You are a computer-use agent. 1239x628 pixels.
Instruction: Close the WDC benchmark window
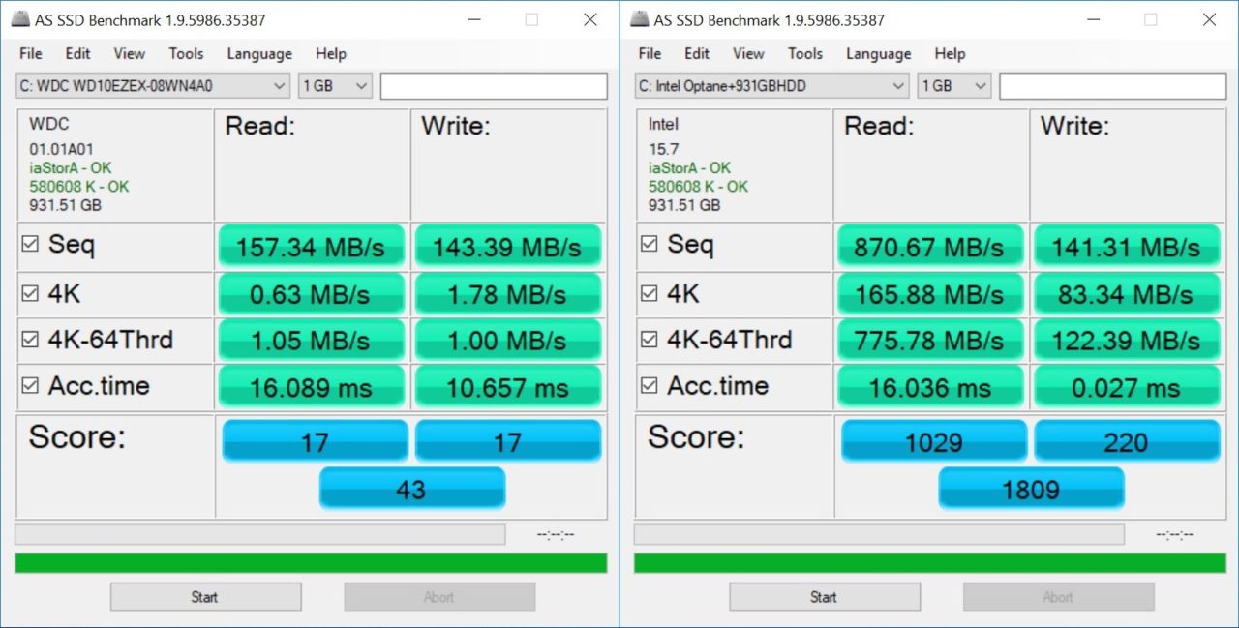click(x=589, y=19)
